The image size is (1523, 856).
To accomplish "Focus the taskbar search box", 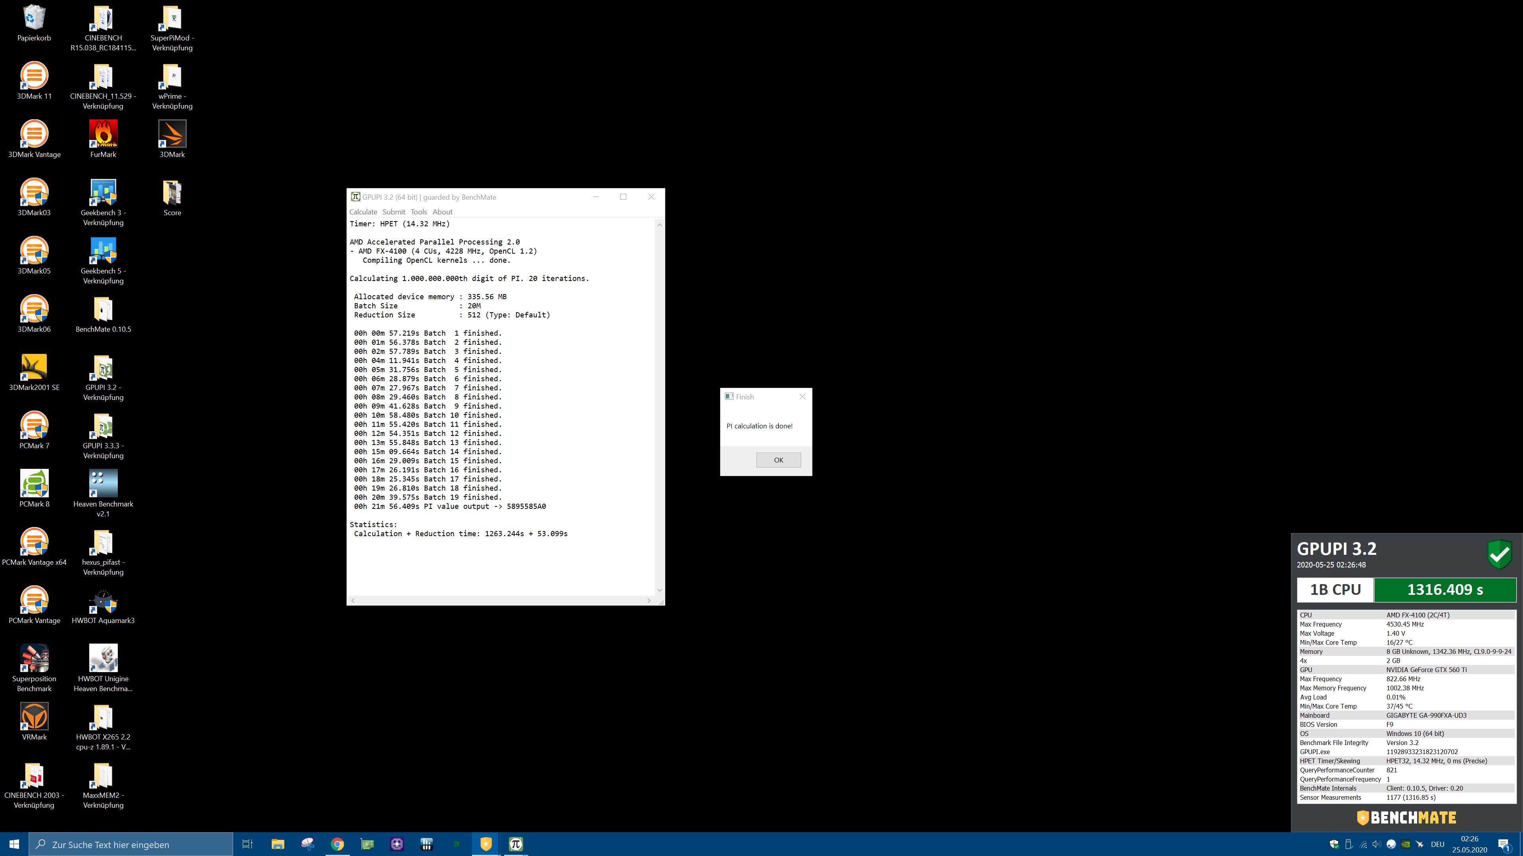I will point(130,844).
